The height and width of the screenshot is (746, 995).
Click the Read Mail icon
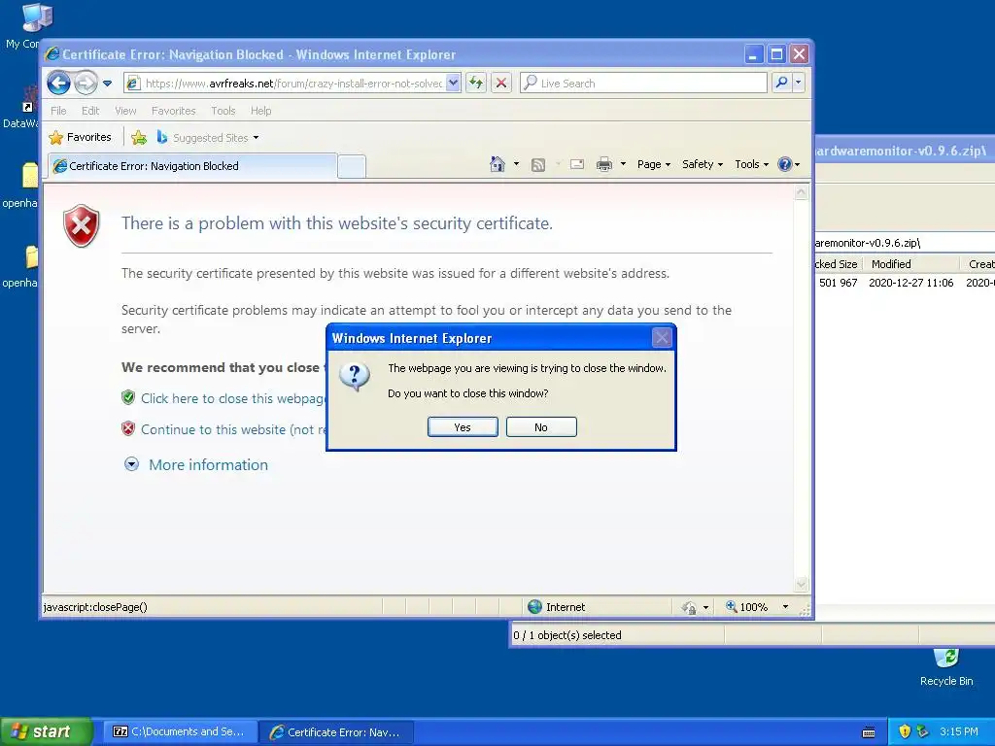tap(577, 164)
